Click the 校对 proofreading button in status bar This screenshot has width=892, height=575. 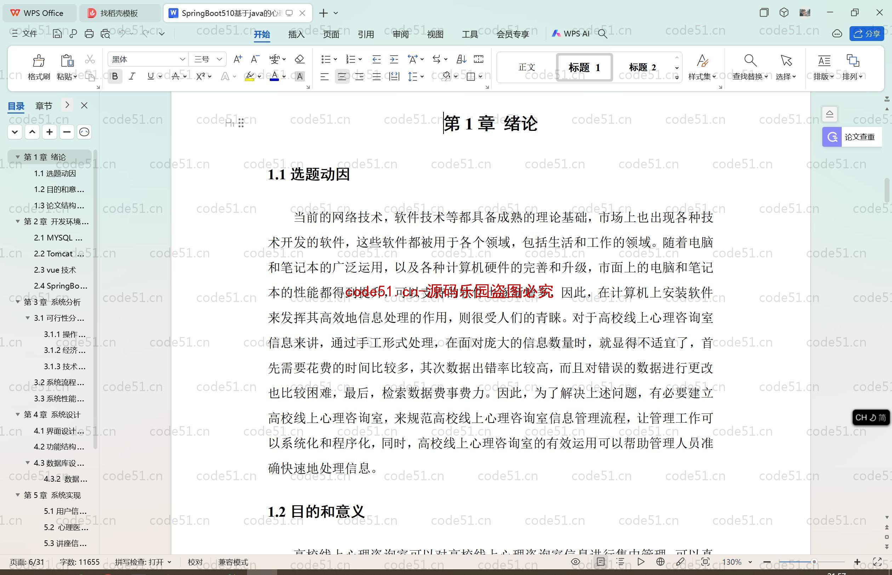(x=195, y=562)
